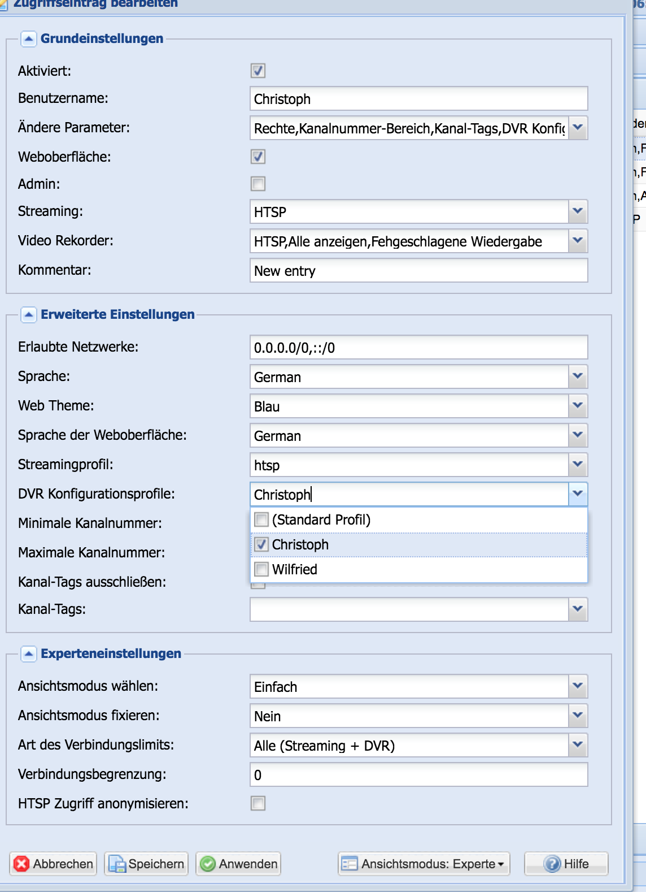Click the Ansichtsmodus wählen field showing Einfach
Image resolution: width=646 pixels, height=892 pixels.
(409, 686)
